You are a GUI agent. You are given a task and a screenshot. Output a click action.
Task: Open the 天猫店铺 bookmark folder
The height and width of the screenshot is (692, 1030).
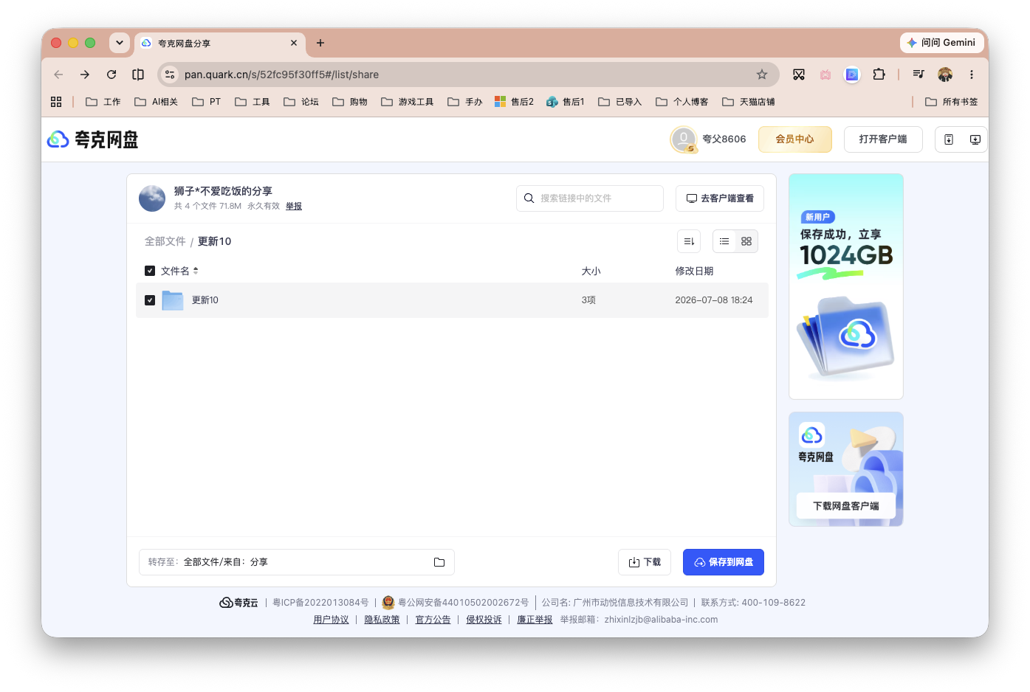click(x=749, y=102)
